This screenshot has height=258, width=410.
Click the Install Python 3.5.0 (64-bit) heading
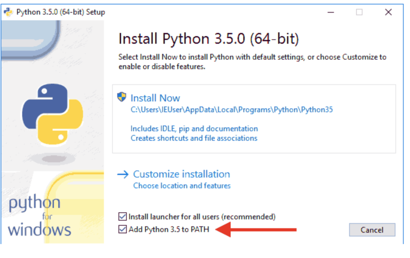click(208, 39)
